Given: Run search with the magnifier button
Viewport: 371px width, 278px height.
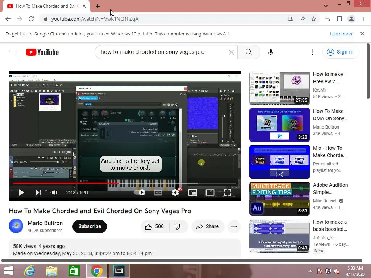Looking at the screenshot, I should pyautogui.click(x=249, y=52).
